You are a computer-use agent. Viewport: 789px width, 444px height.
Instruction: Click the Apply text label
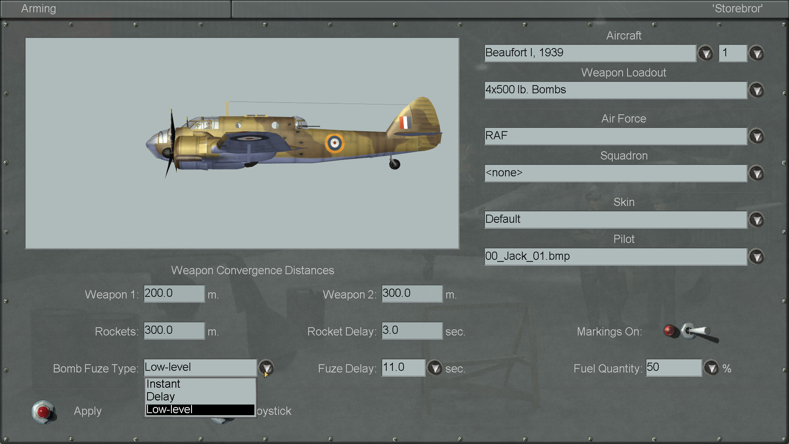88,411
